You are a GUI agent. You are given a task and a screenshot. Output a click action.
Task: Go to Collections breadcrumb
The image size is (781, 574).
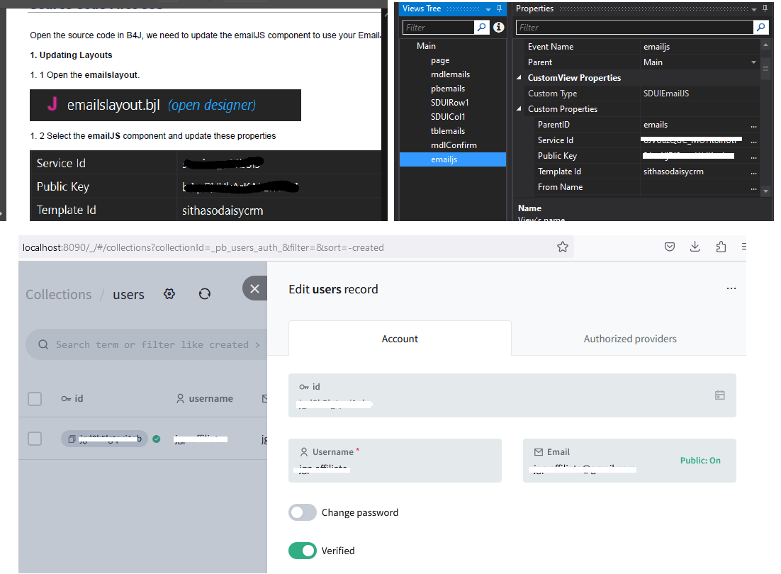[x=59, y=294]
